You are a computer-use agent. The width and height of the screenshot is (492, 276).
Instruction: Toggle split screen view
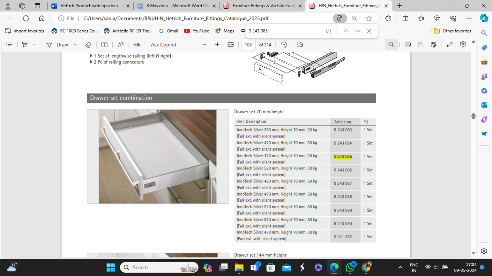click(405, 19)
